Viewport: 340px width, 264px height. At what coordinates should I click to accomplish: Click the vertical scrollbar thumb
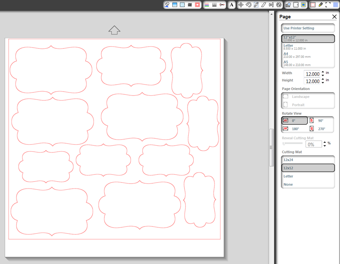coord(271,147)
